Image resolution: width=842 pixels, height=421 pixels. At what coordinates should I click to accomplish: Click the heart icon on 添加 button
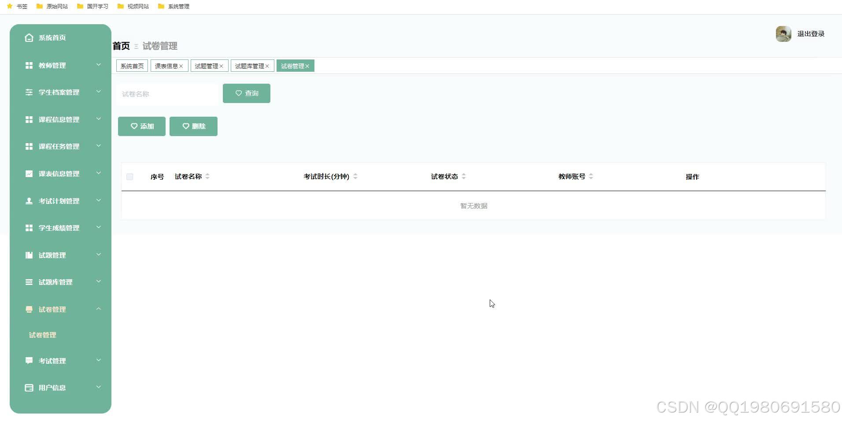point(134,126)
